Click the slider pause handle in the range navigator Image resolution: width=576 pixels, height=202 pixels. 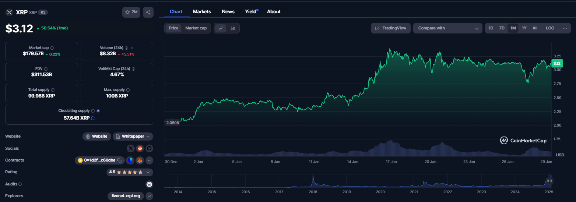(549, 181)
